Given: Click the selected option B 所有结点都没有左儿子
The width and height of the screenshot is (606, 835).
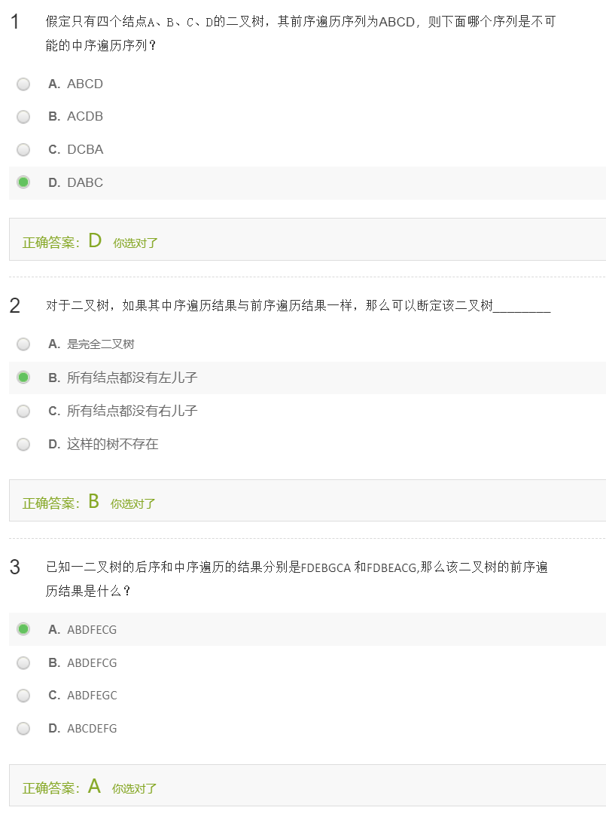Looking at the screenshot, I should tap(23, 377).
